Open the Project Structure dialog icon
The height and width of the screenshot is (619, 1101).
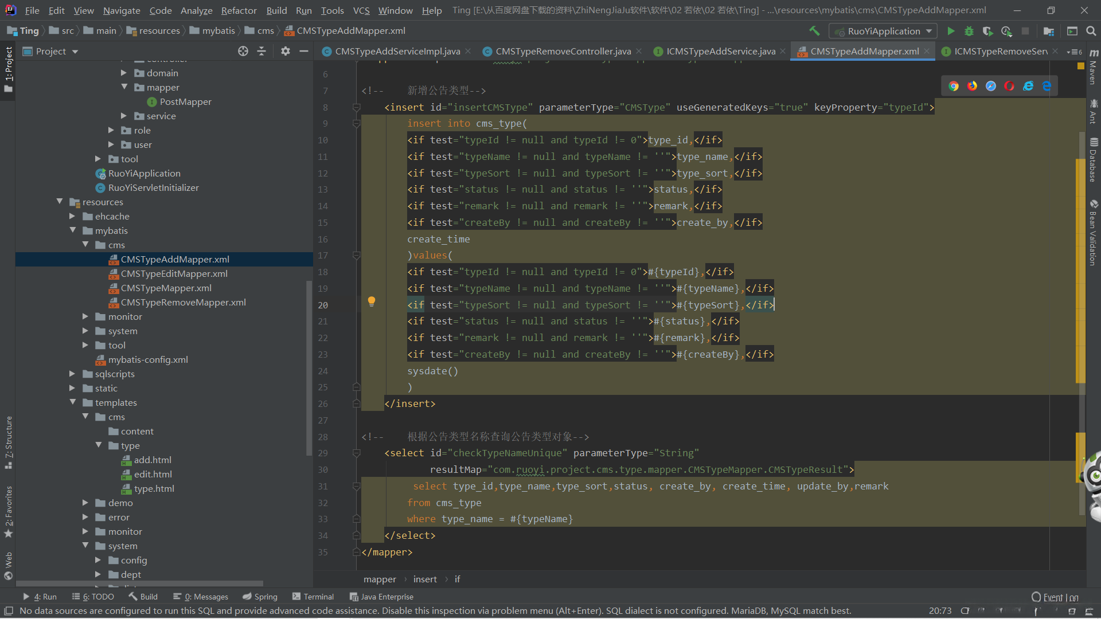tap(1049, 31)
